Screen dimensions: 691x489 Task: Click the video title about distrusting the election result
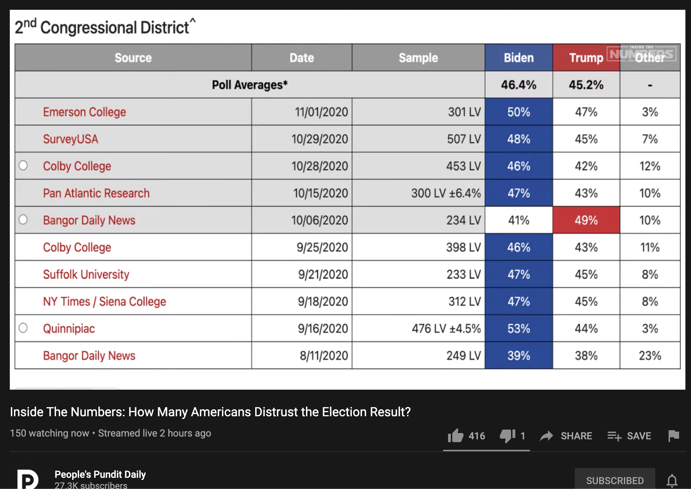[210, 412]
